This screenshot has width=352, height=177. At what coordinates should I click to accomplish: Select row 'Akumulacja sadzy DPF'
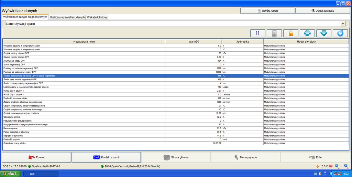pos(176,61)
